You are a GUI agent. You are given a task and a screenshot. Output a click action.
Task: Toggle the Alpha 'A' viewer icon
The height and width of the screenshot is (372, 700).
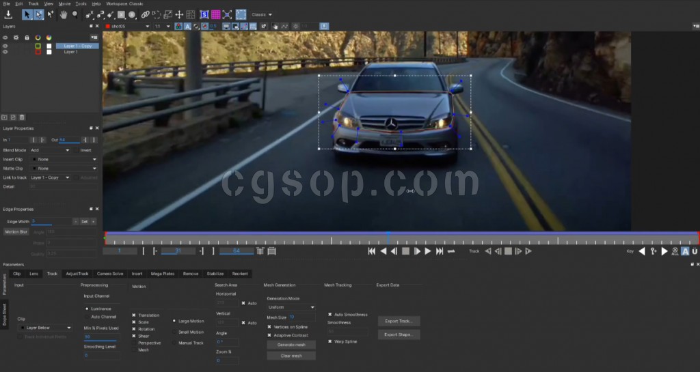coord(187,27)
